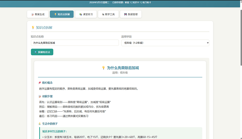Click the 分玉米 example line
Screen dimensions: 242x139
click(x=100, y=137)
